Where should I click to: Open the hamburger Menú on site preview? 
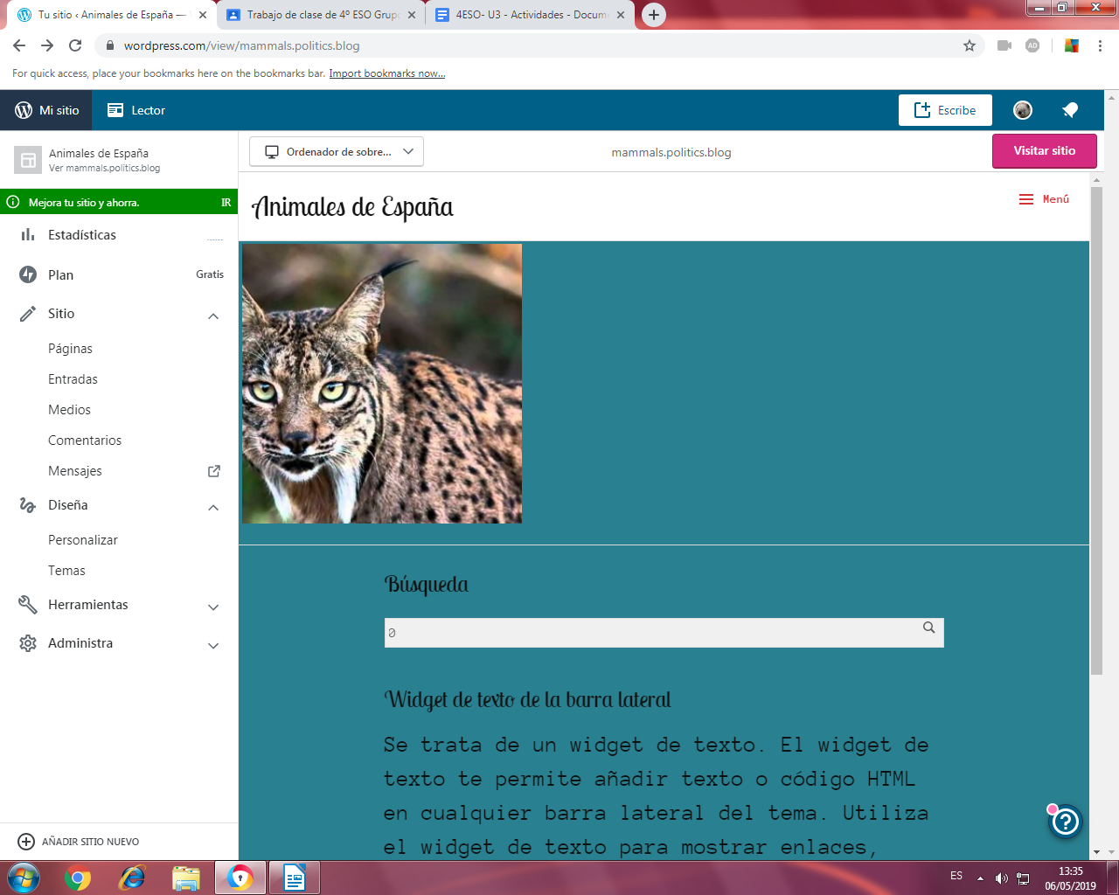(x=1044, y=199)
